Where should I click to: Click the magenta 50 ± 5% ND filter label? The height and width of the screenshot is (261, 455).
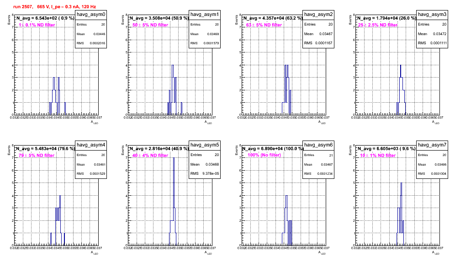(150, 25)
